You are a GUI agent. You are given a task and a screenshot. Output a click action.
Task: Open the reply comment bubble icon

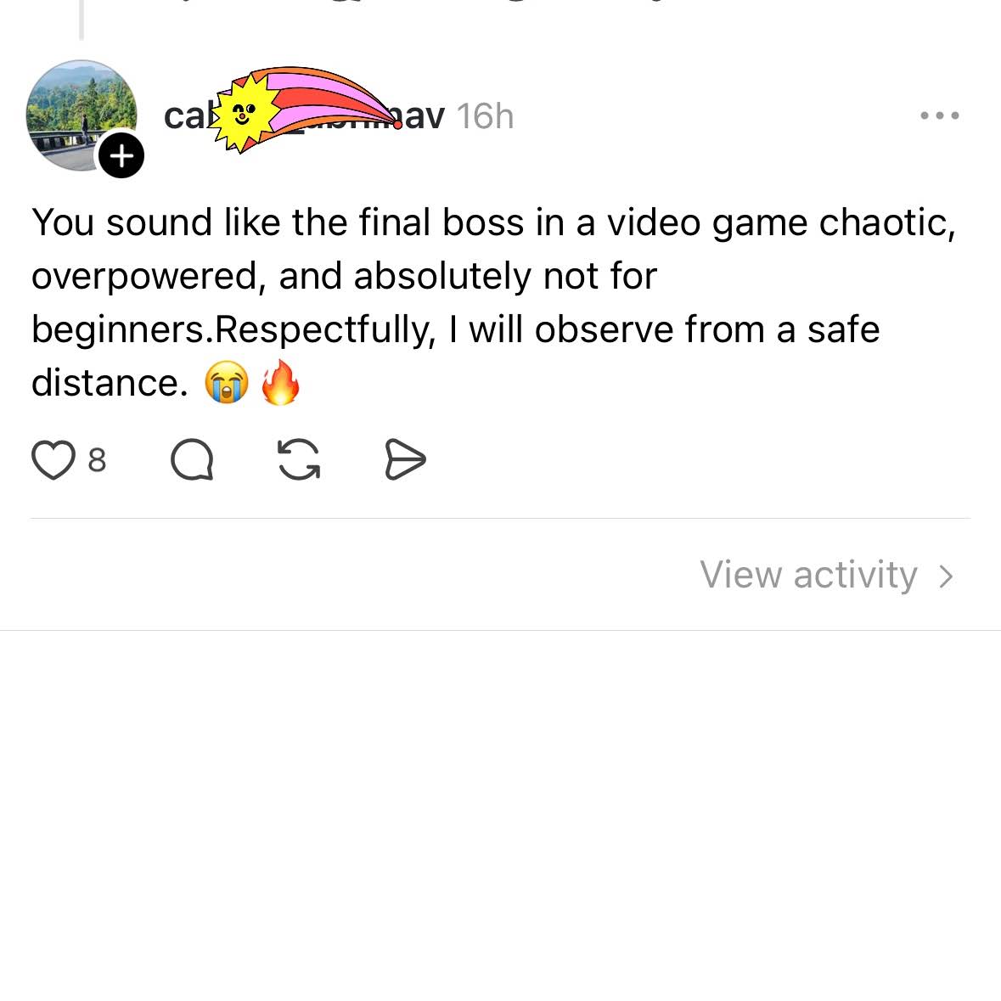pos(192,459)
